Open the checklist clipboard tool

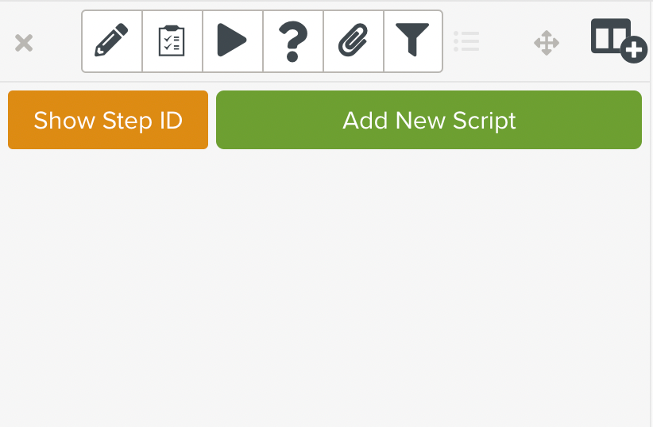tap(172, 41)
